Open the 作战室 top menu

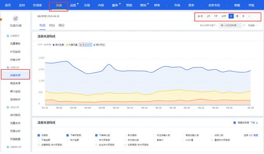tap(38, 5)
